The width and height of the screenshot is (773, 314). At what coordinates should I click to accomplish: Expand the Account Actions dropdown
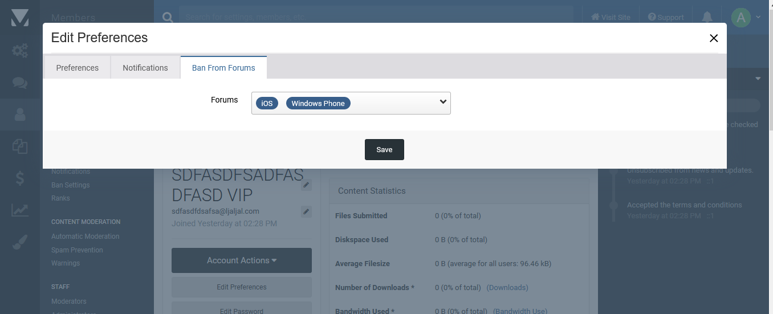[242, 260]
